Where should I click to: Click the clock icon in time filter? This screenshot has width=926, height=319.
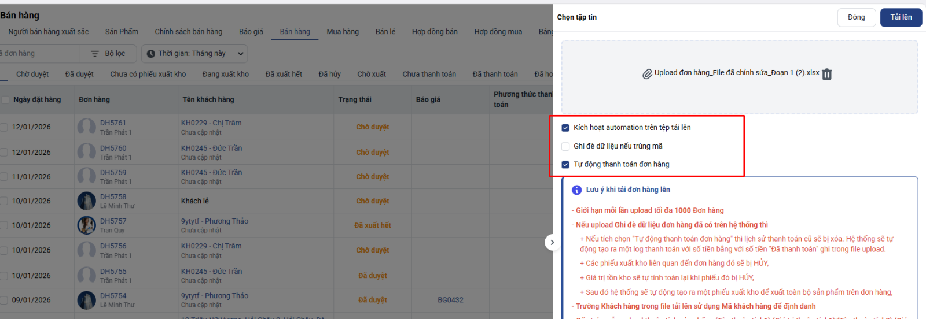[150, 54]
